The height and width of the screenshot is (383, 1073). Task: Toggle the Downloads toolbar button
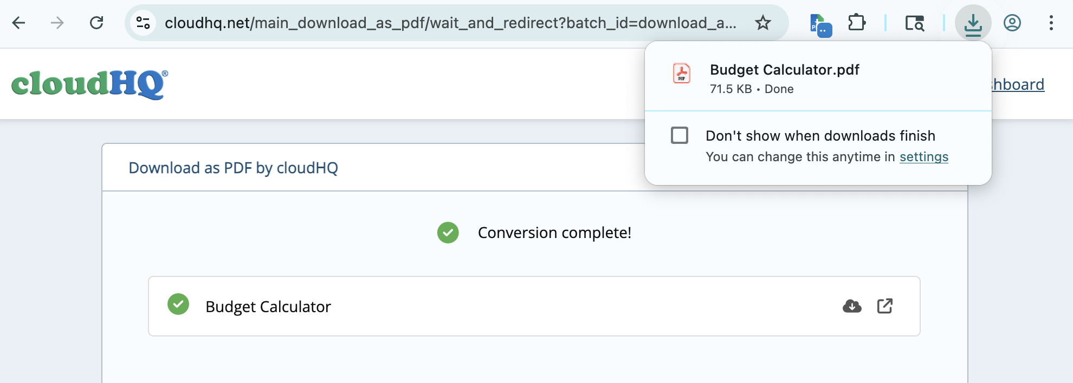pyautogui.click(x=973, y=23)
